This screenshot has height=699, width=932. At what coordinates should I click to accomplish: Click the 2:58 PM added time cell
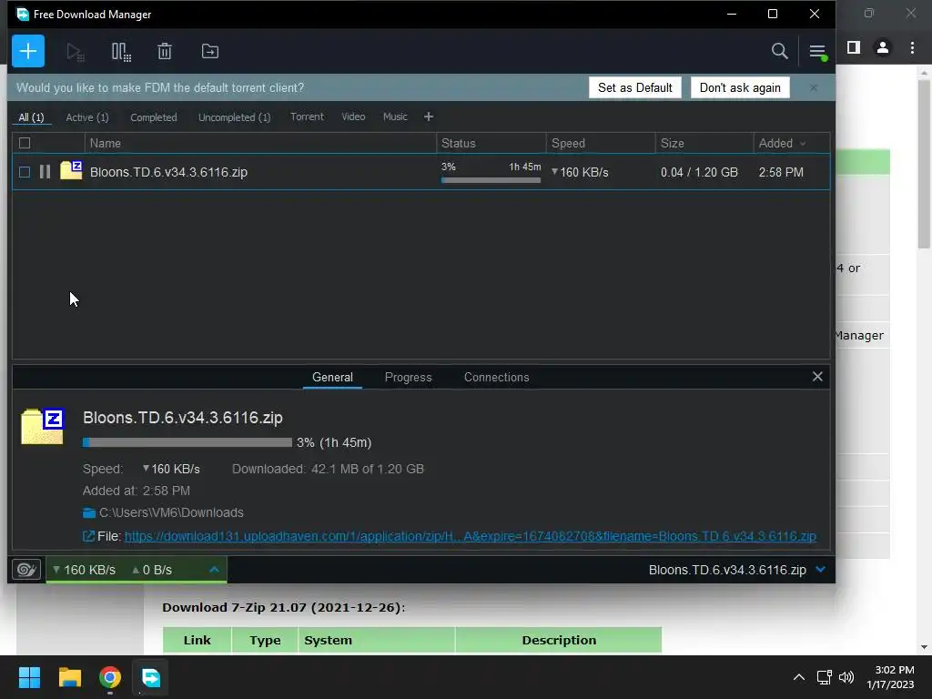coord(780,172)
